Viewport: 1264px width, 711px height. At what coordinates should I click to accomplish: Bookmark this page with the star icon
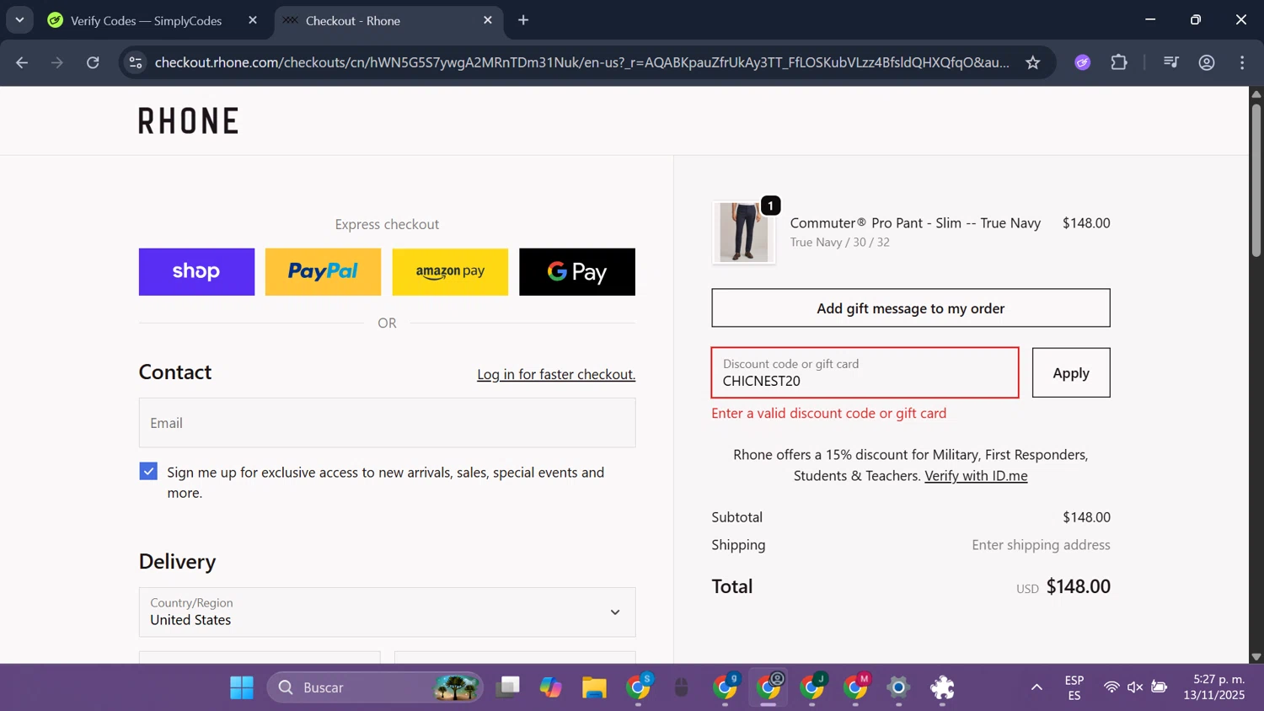[1033, 62]
